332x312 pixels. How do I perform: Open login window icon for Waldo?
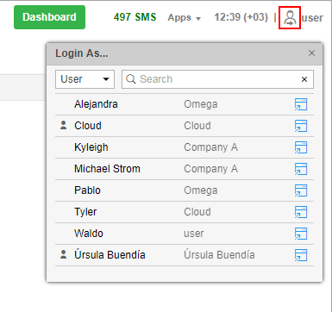(x=301, y=234)
